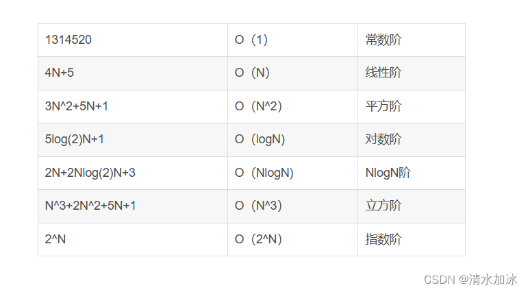Viewport: 528px width, 292px height.
Task: Click the 2N+2Nlog(2)N+3 expression cell
Action: click(x=90, y=173)
